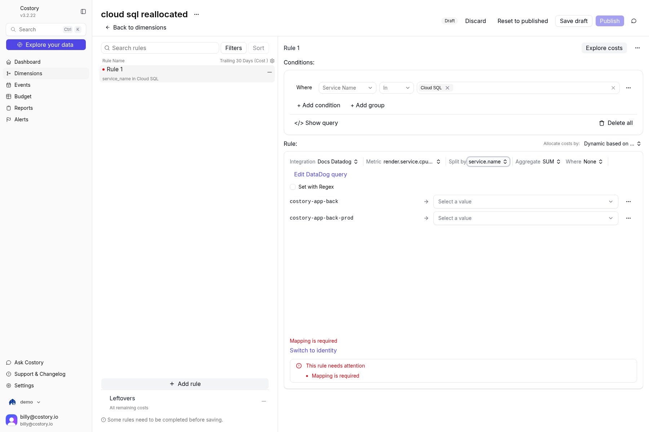Image resolution: width=649 pixels, height=432 pixels.
Task: Open comments chat bubble icon
Action: pyautogui.click(x=634, y=21)
